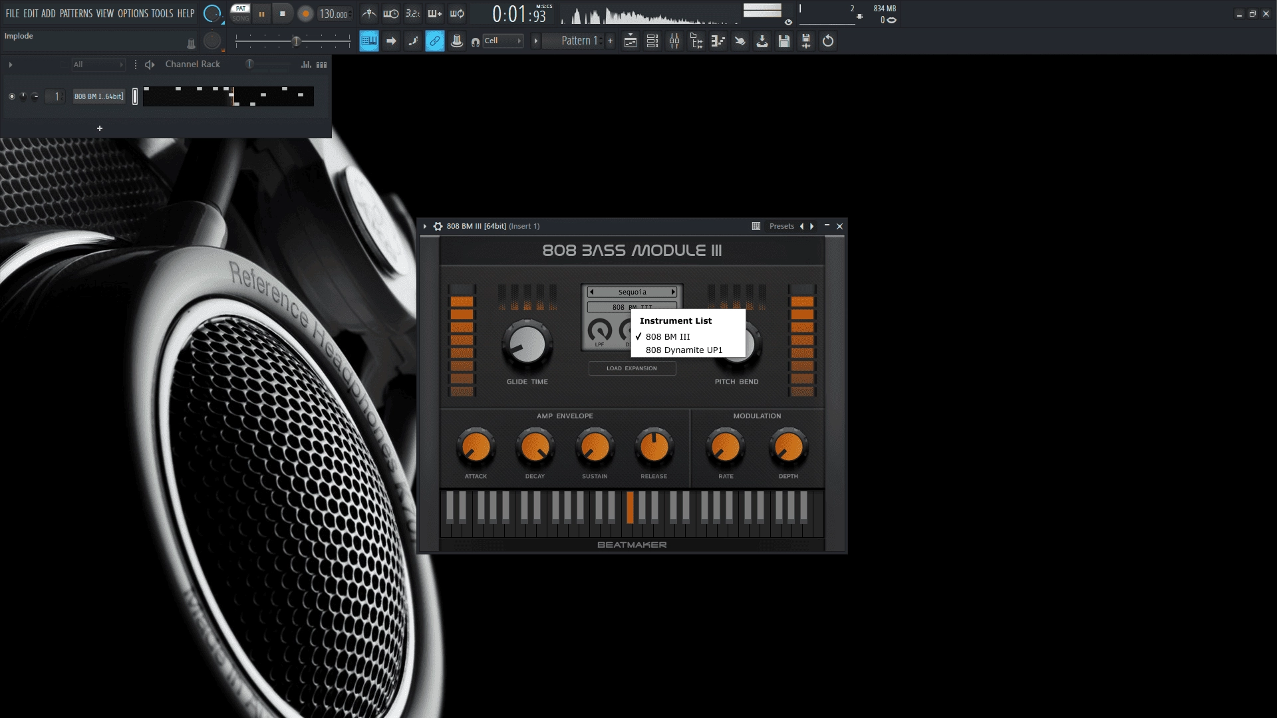Open the HELP menu
The height and width of the screenshot is (718, 1277).
pyautogui.click(x=186, y=13)
